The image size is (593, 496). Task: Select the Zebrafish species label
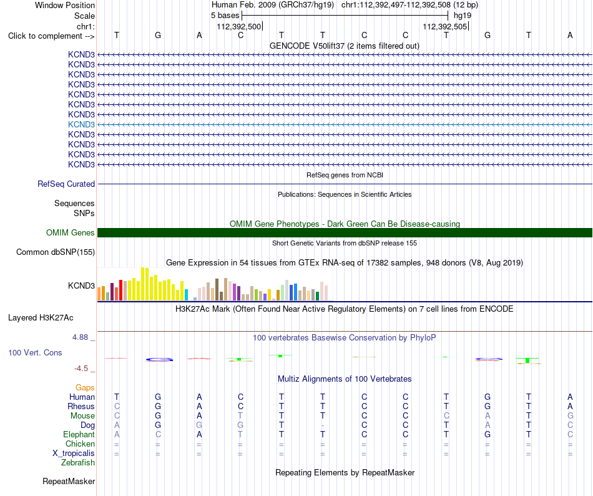point(78,463)
